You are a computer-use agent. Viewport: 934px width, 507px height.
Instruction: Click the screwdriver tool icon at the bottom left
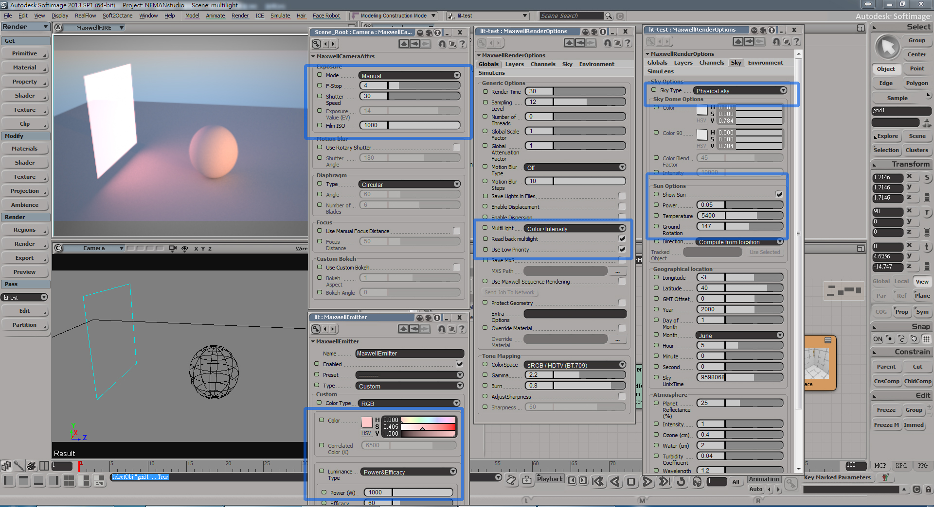tap(18, 466)
